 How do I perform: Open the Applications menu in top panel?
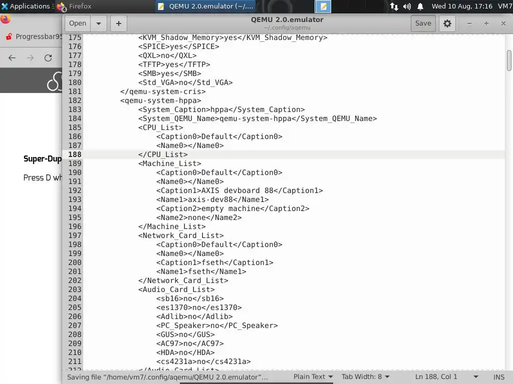click(27, 6)
